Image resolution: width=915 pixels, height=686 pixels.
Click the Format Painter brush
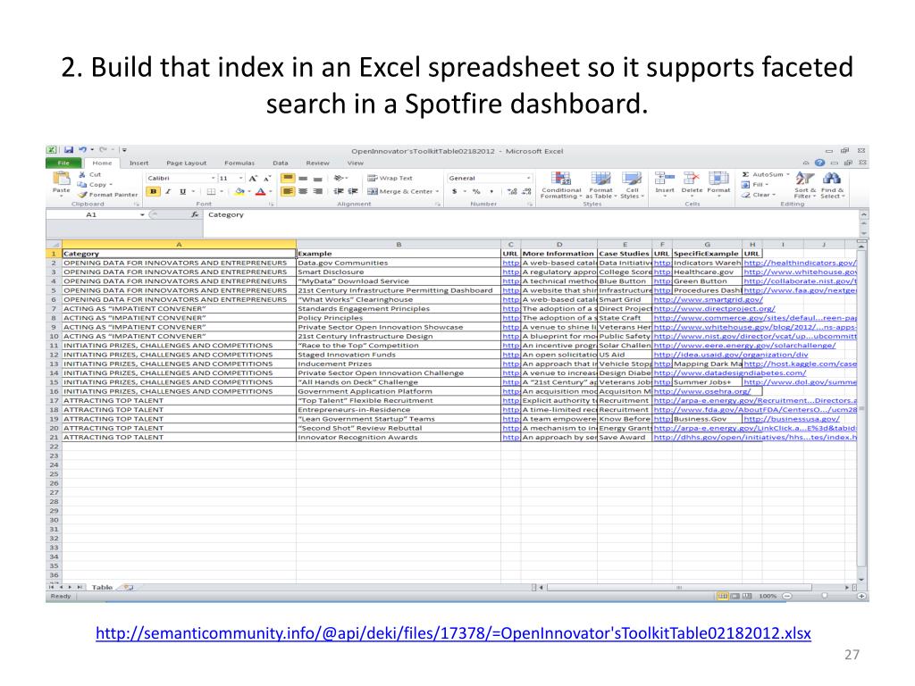tap(82, 195)
